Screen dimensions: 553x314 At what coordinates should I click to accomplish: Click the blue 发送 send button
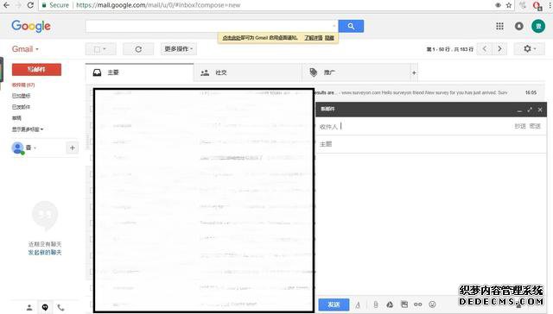point(334,305)
